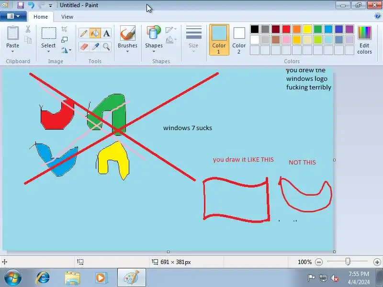Pick the dark red color swatch
The height and width of the screenshot is (287, 383).
pos(276,29)
